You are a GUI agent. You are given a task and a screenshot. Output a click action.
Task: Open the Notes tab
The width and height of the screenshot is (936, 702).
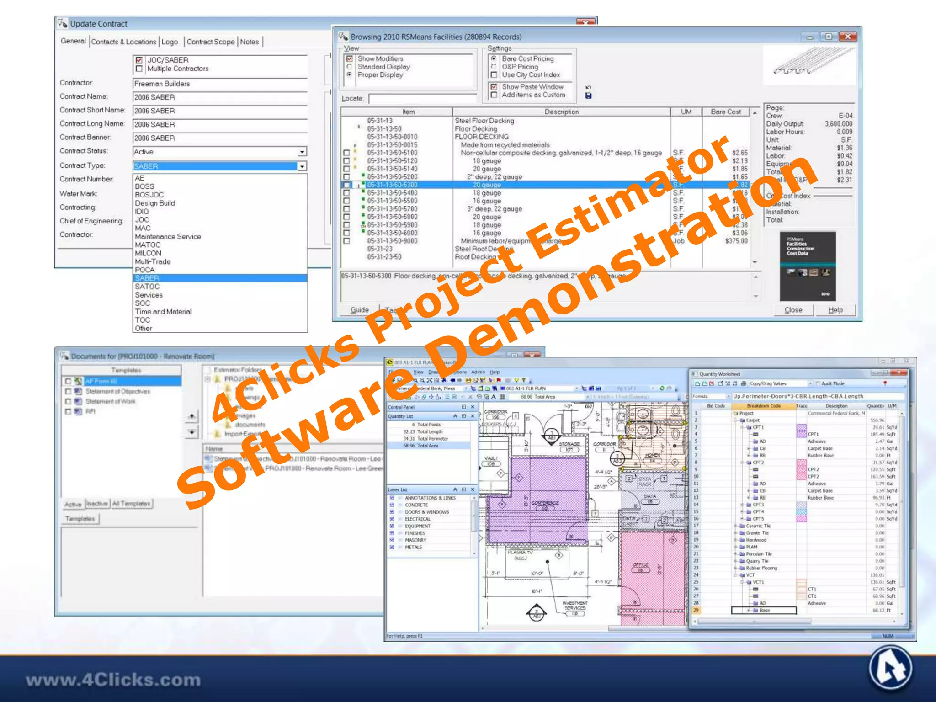coord(250,42)
